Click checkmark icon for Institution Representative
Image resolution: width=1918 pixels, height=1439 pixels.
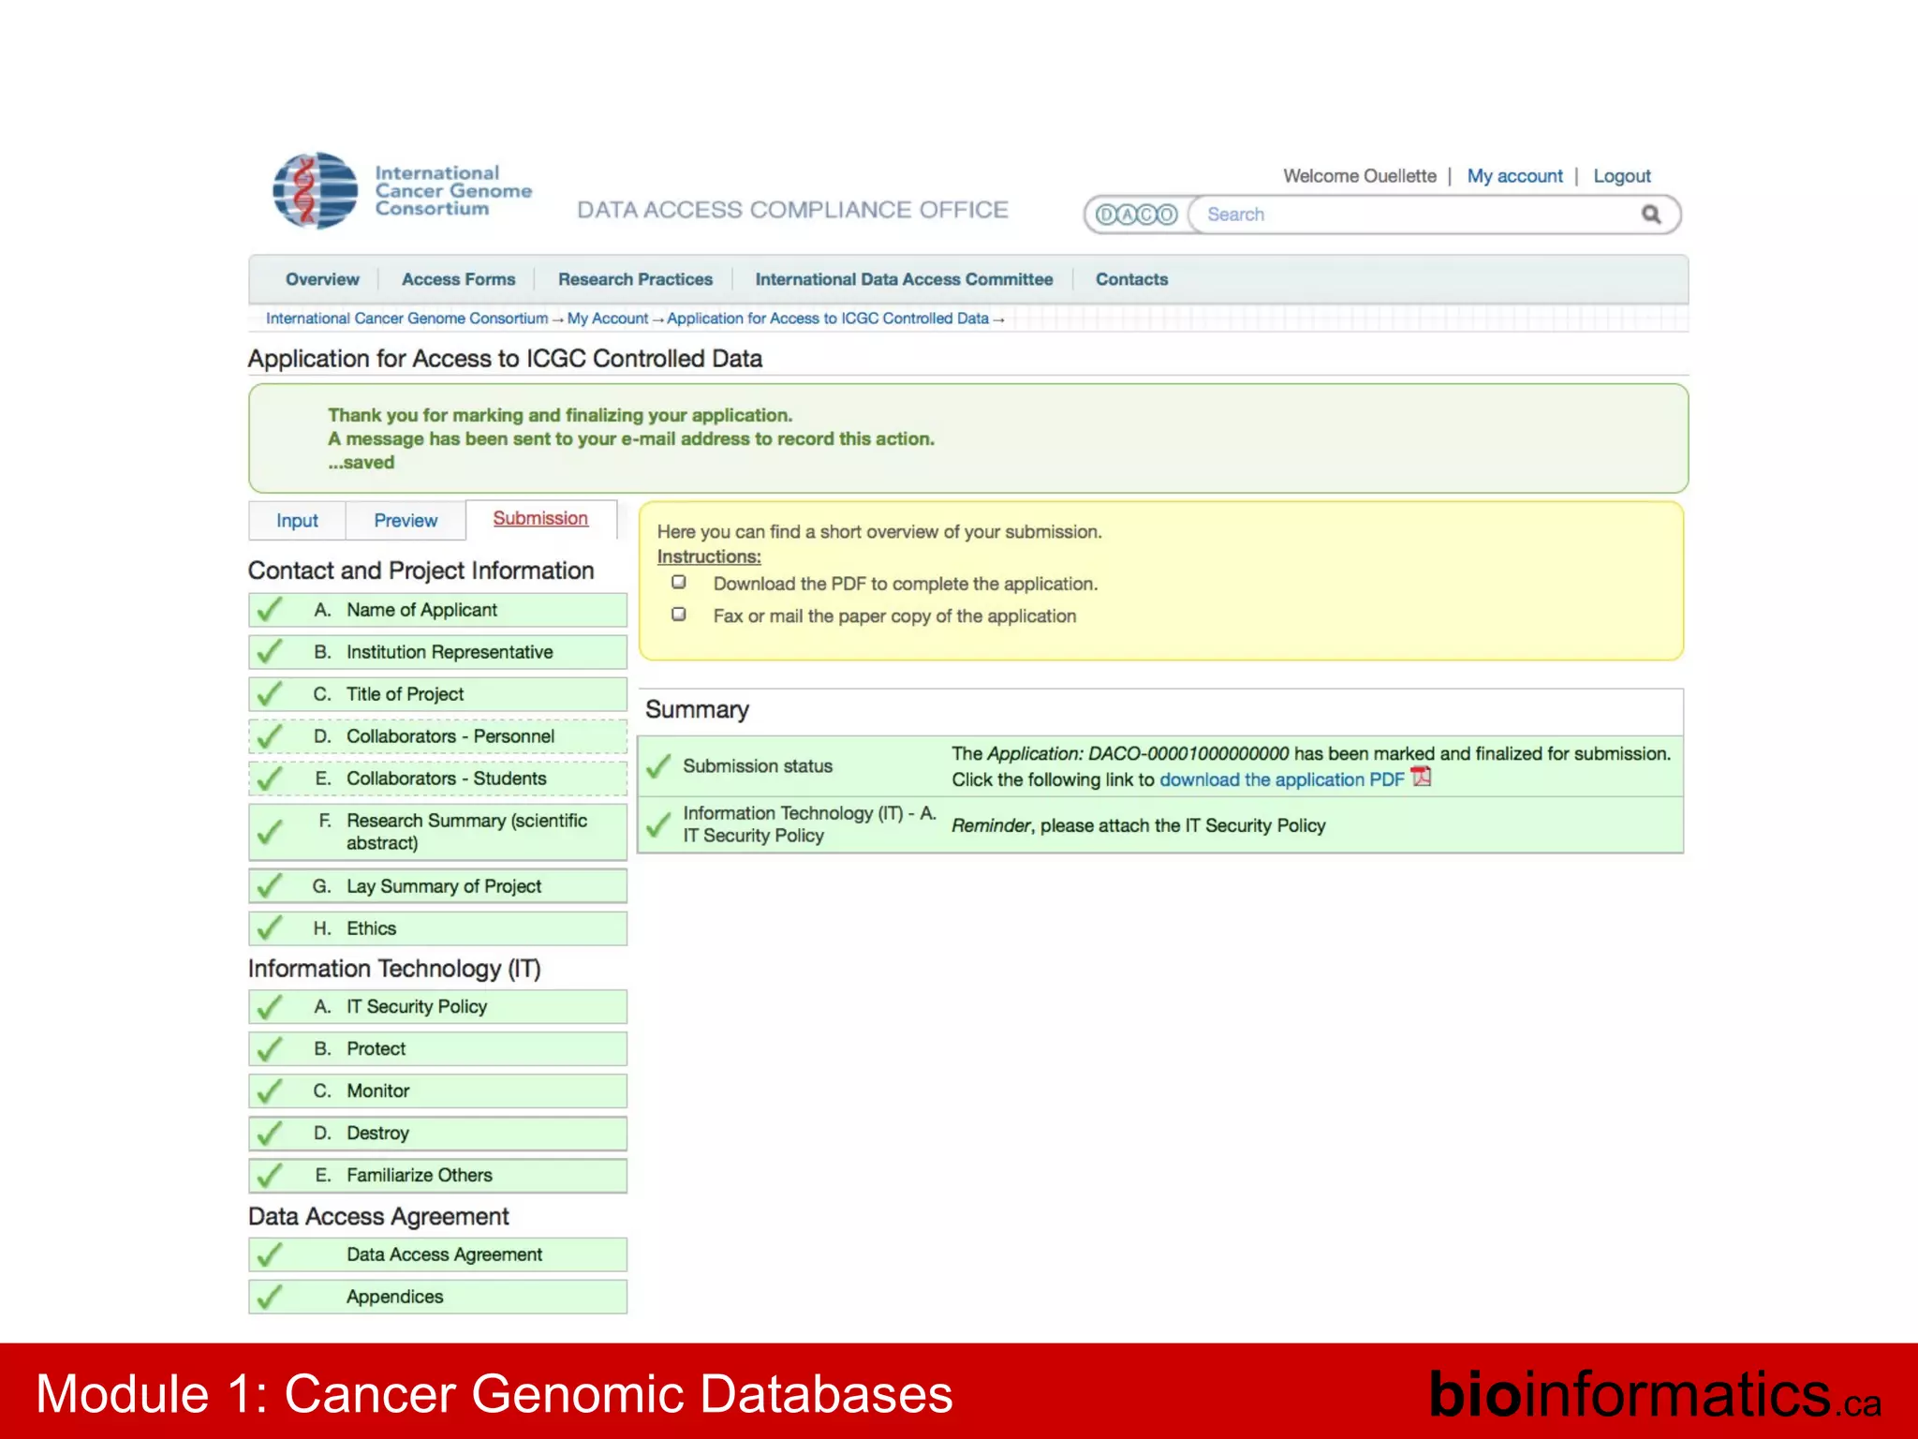pyautogui.click(x=270, y=652)
